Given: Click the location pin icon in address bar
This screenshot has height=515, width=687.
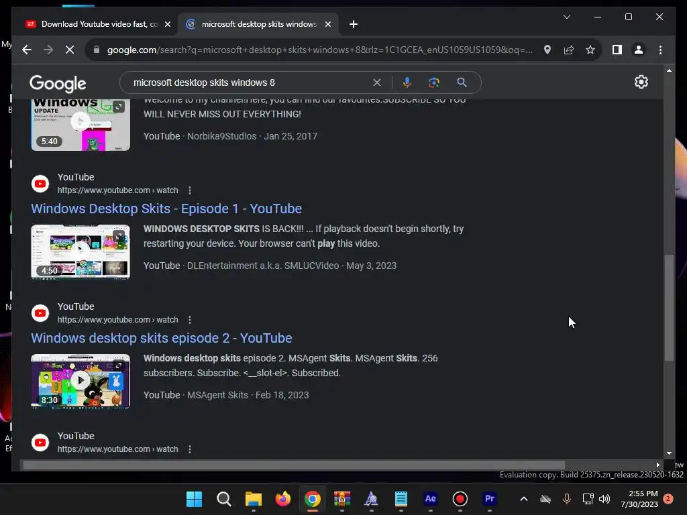Looking at the screenshot, I should 547,50.
